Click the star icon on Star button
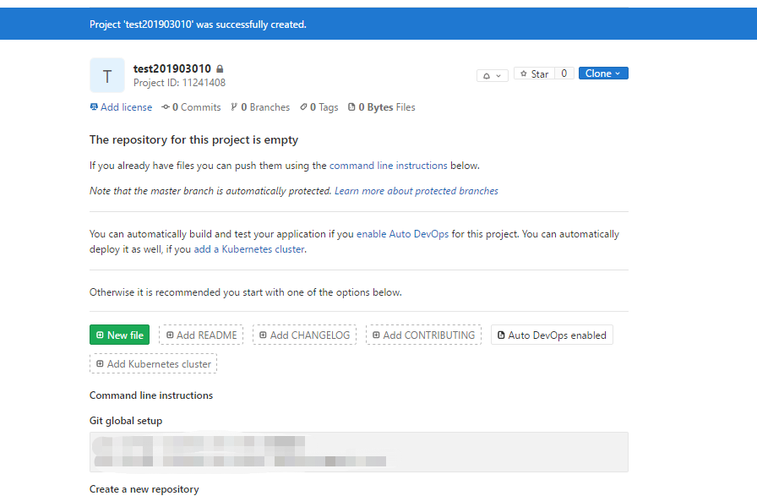Viewport: 757px width, 496px height. [x=524, y=74]
